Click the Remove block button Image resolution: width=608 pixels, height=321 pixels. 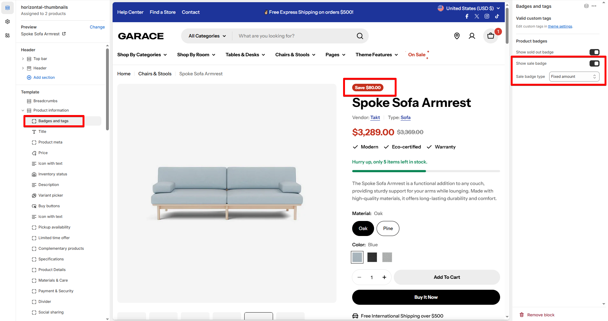click(537, 315)
